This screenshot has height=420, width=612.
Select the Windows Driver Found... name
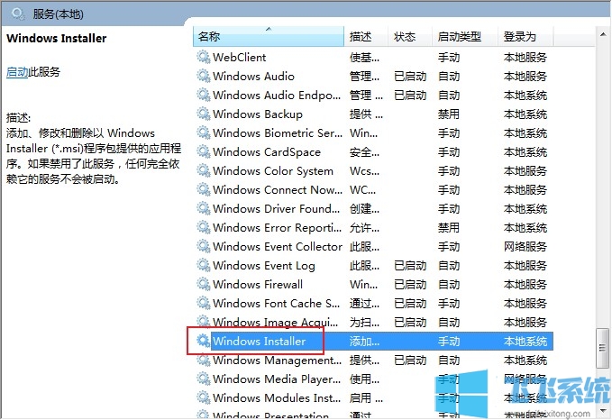tap(276, 209)
